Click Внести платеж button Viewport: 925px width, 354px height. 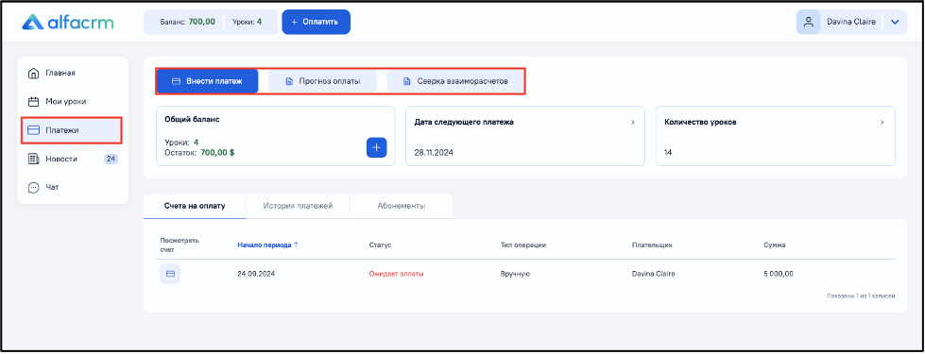coord(207,81)
